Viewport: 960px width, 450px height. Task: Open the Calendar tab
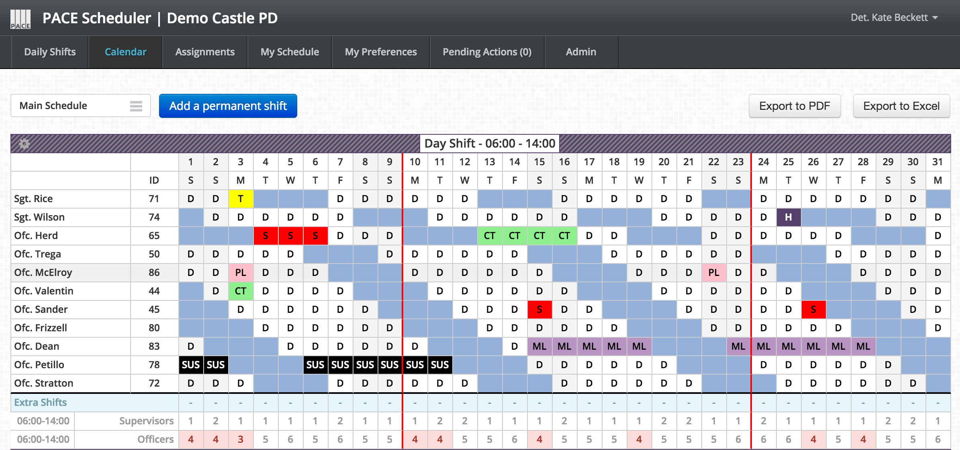(125, 51)
